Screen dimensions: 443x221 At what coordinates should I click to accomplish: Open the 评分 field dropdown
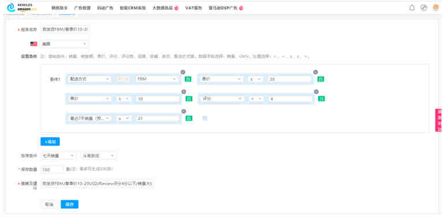[222, 99]
